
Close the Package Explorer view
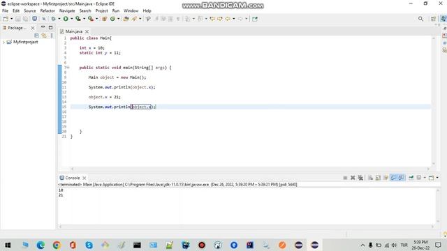point(33,28)
